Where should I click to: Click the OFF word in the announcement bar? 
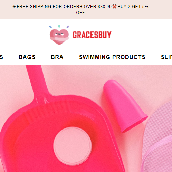[x=80, y=13]
